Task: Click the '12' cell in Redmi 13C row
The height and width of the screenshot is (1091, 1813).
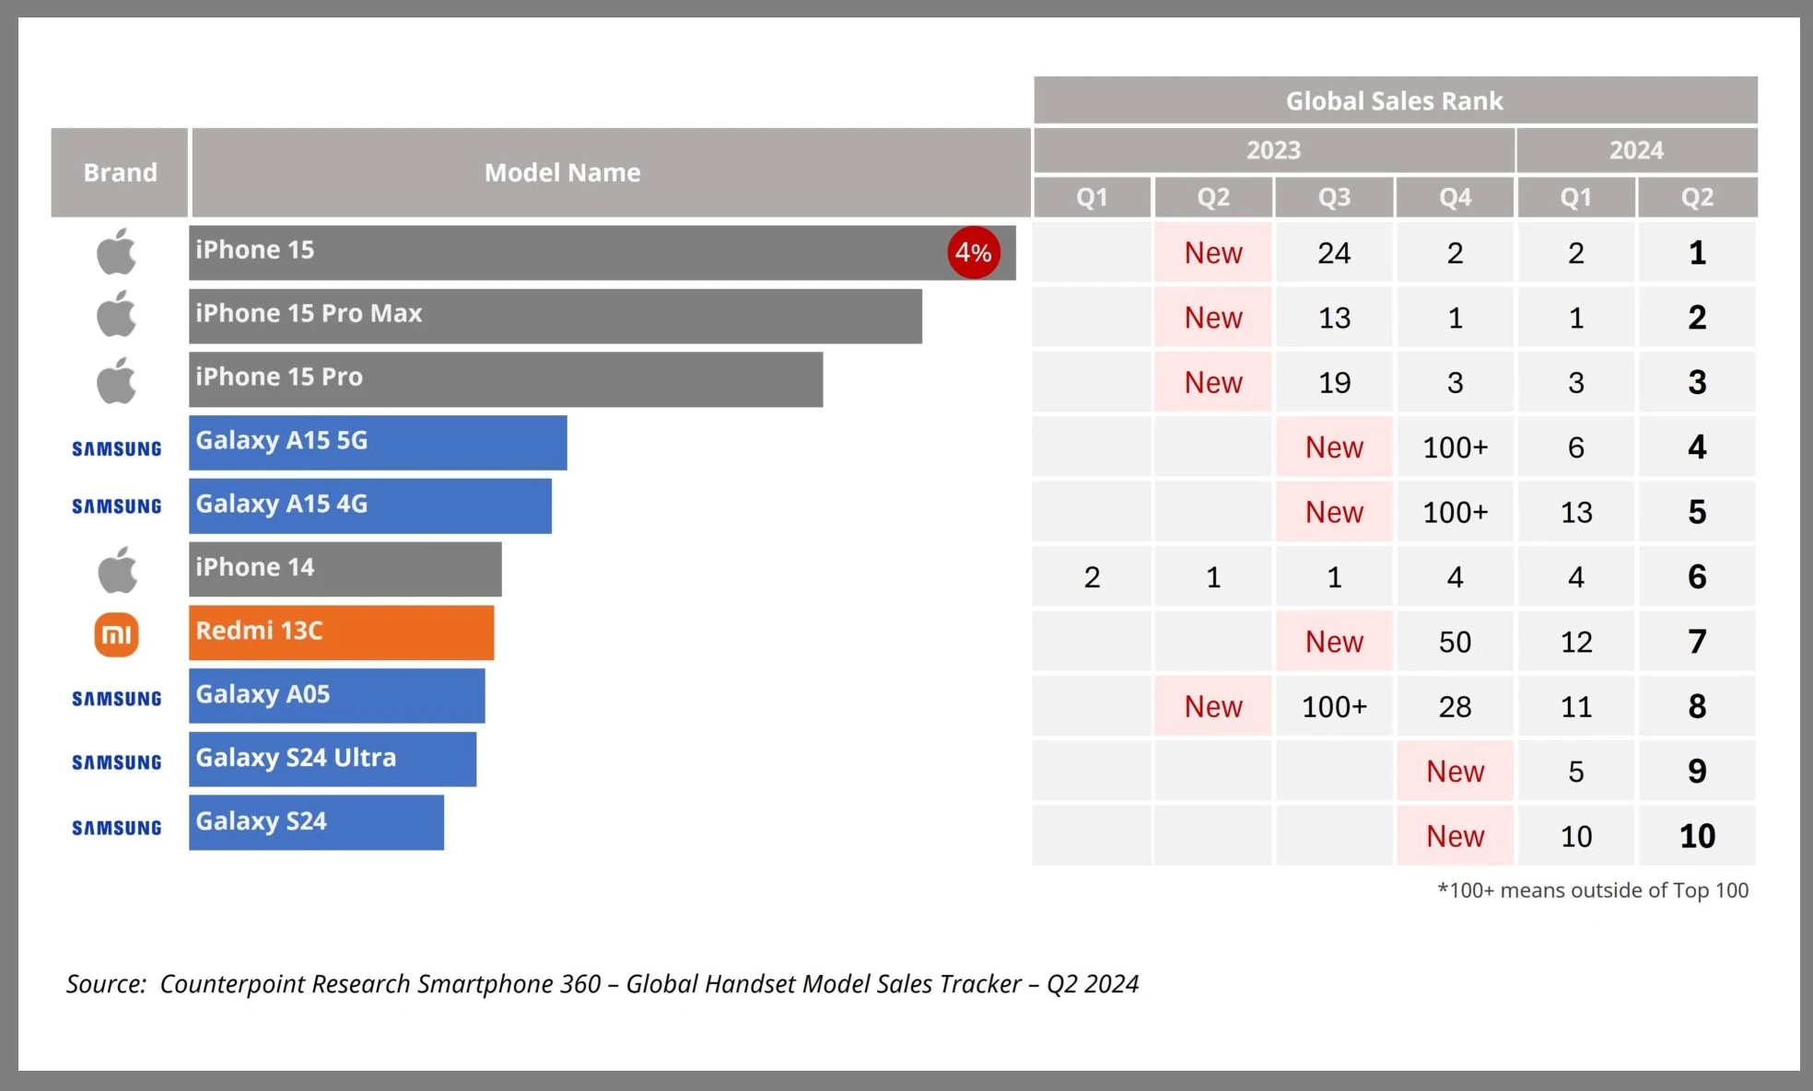Action: (x=1576, y=642)
